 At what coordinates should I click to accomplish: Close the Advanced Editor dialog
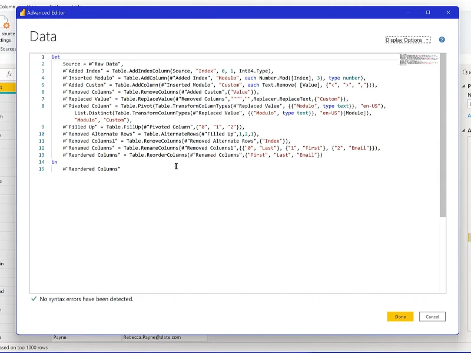tap(448, 12)
